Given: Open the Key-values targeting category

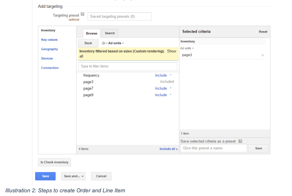Looking at the screenshot, I should [49, 39].
